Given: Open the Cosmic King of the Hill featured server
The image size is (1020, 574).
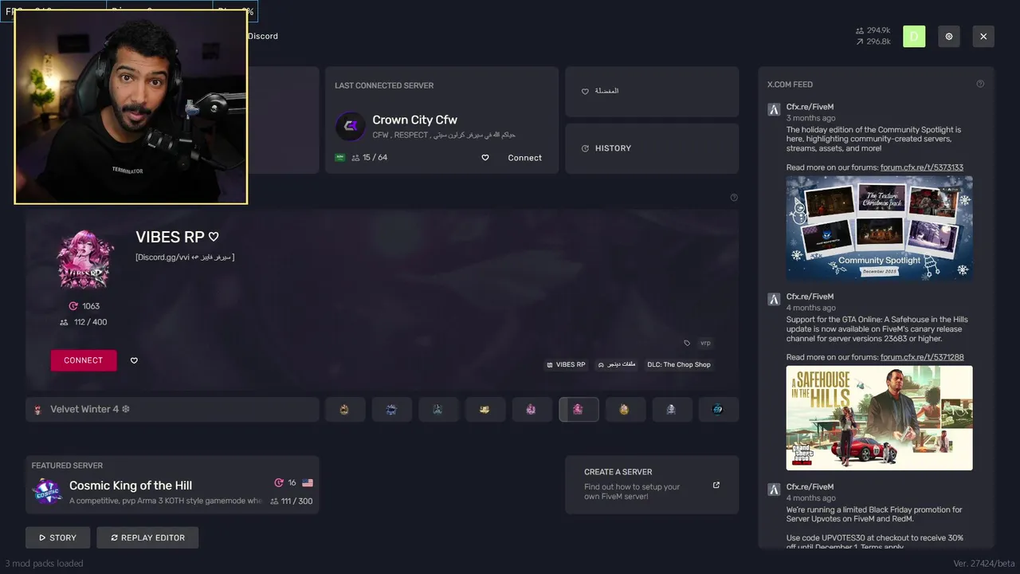Looking at the screenshot, I should 172,485.
